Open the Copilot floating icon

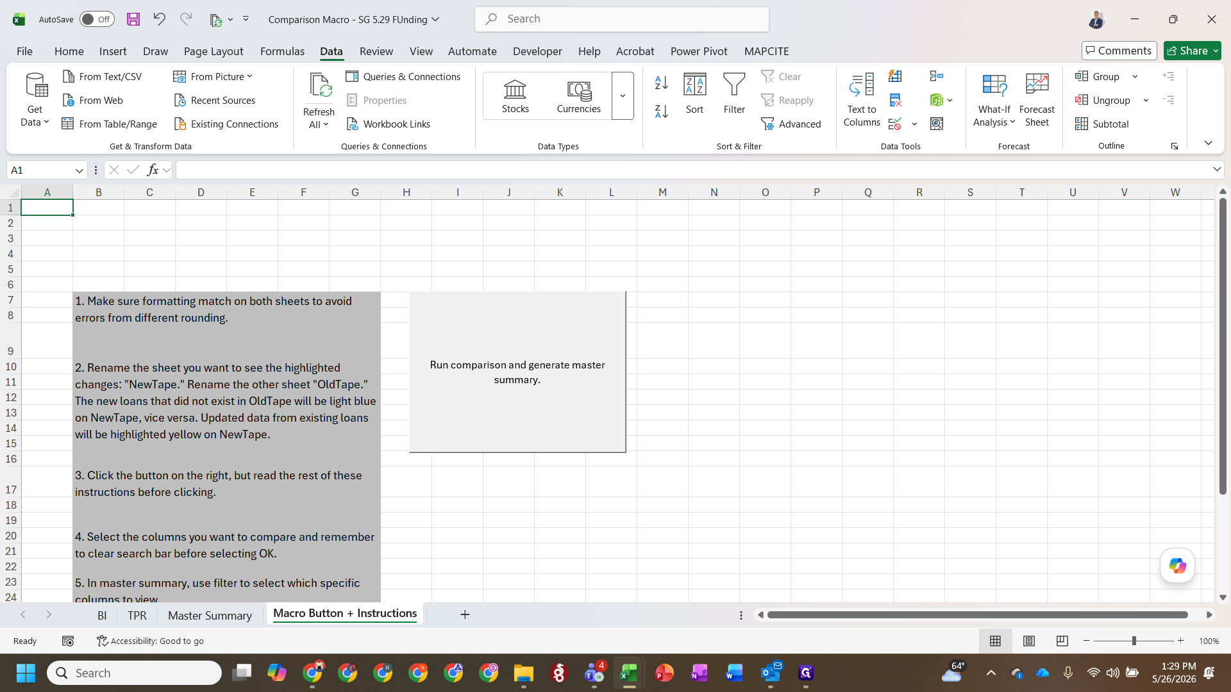(1177, 566)
